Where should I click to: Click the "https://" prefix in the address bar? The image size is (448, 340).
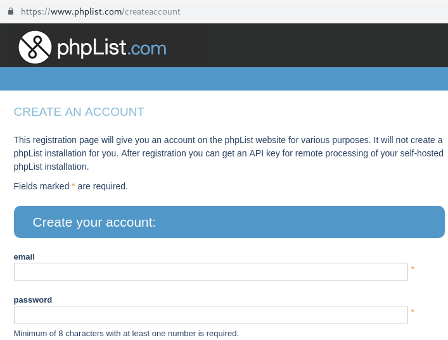pyautogui.click(x=35, y=11)
